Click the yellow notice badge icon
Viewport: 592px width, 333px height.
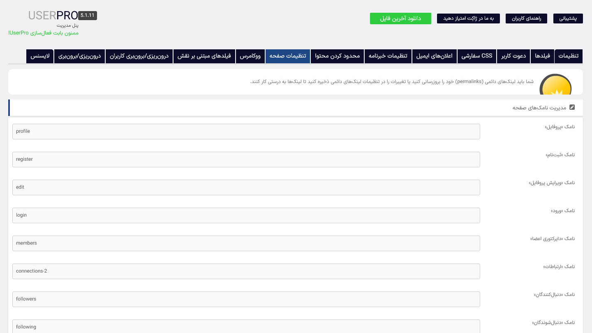(x=556, y=85)
